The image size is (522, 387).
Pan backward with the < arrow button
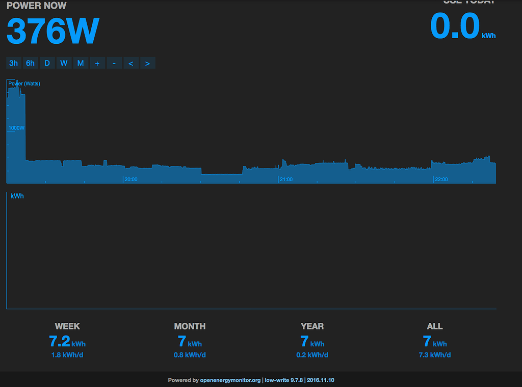(131, 63)
